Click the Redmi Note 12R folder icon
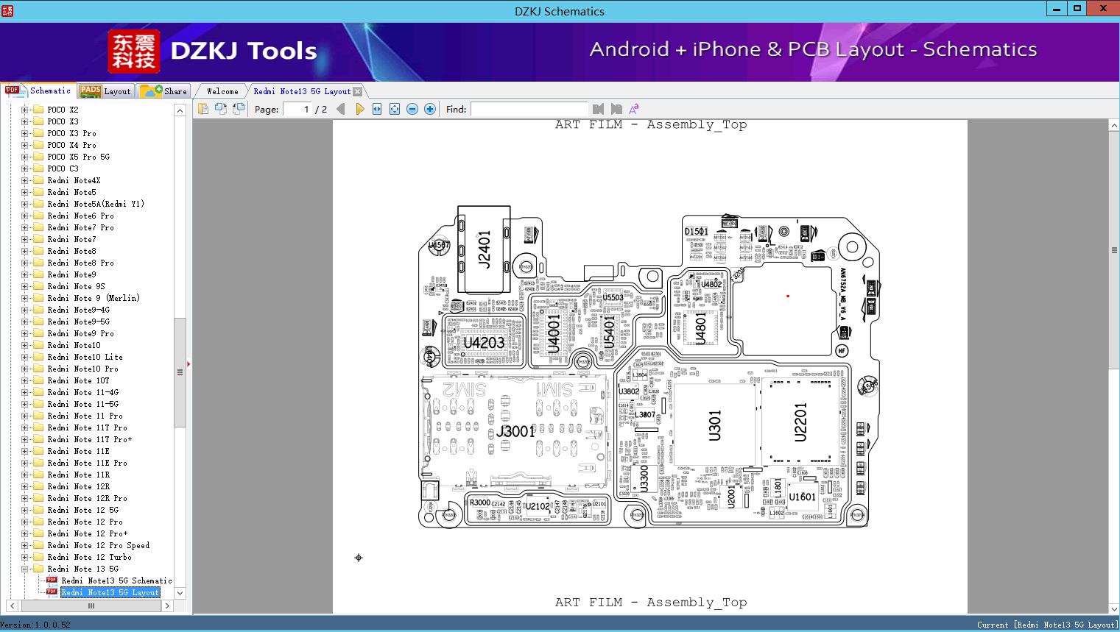This screenshot has height=632, width=1120. point(38,486)
